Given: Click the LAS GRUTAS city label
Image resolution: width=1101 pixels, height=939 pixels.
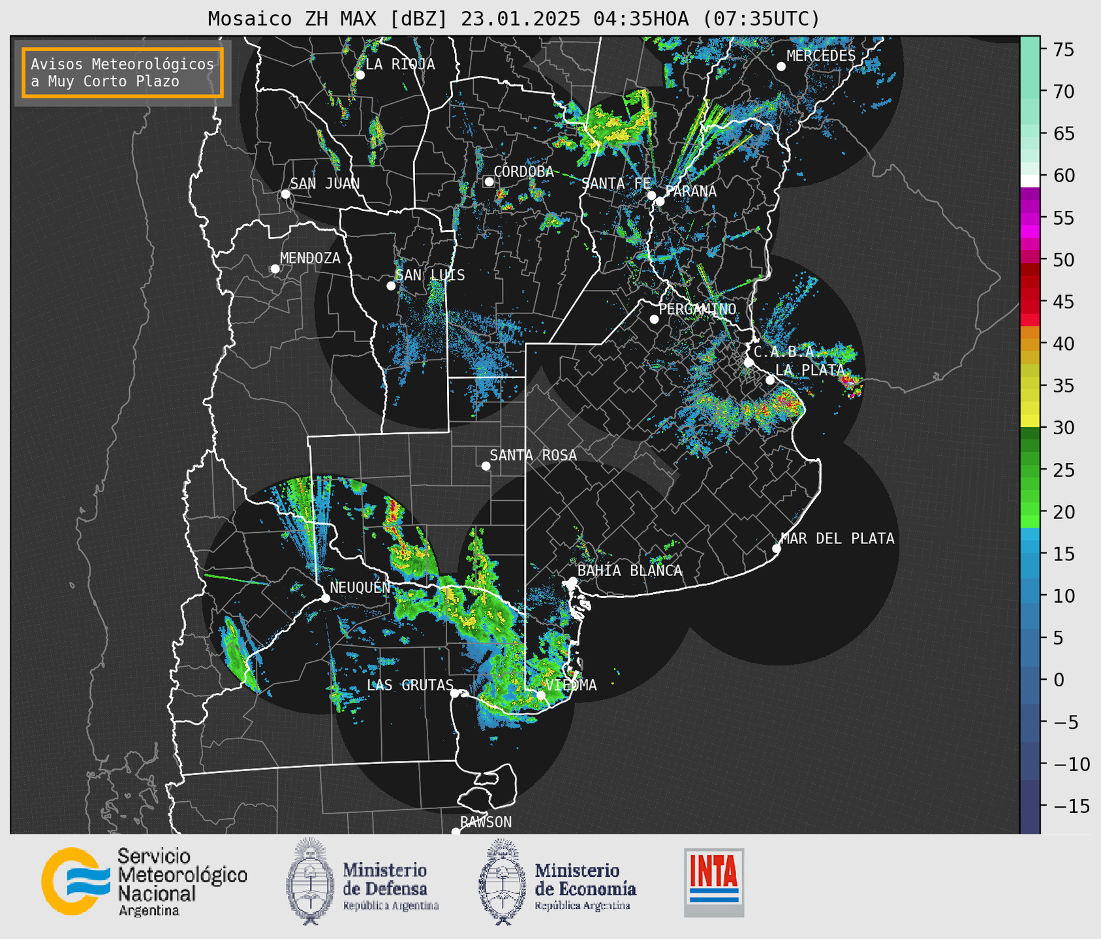Looking at the screenshot, I should click(x=410, y=685).
